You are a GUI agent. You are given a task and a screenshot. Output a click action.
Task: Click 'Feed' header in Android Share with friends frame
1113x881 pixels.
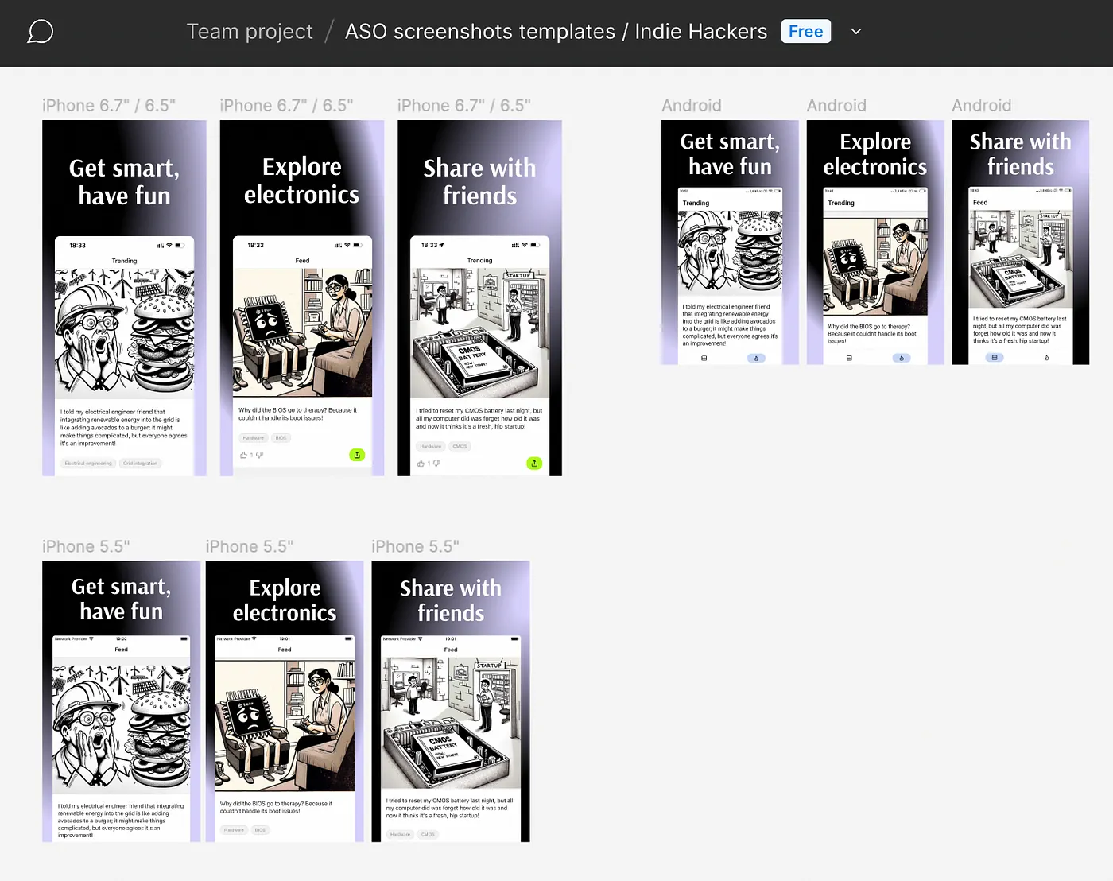(x=980, y=203)
